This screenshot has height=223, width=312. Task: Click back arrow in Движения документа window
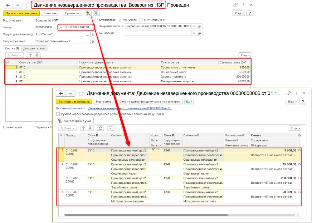pyautogui.click(x=61, y=93)
